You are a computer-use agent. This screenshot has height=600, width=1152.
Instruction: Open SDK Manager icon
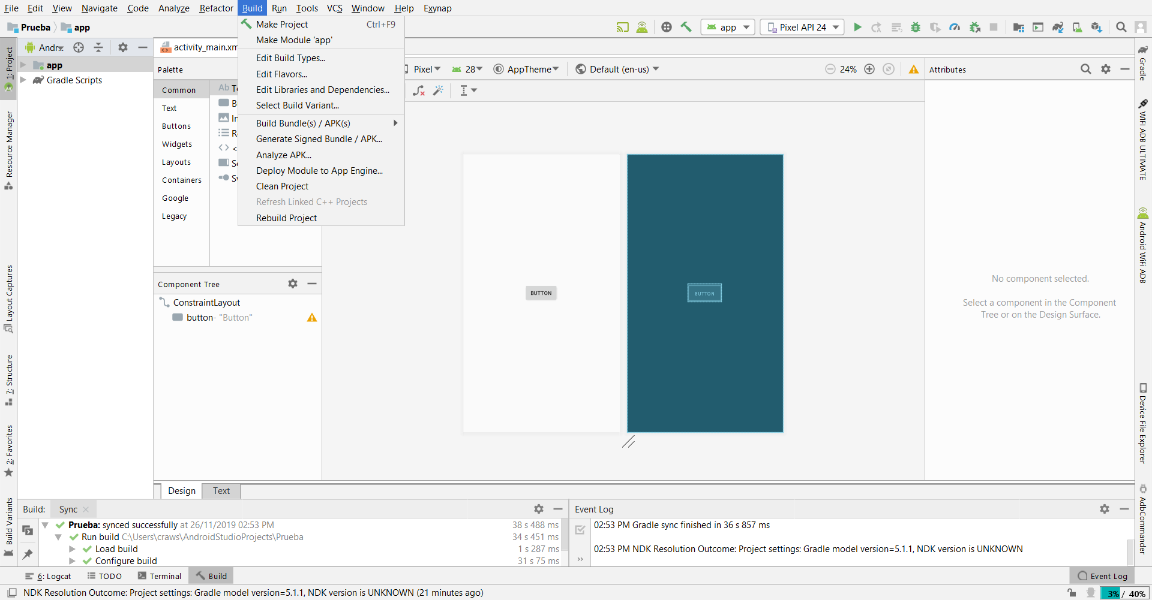pos(1097,27)
